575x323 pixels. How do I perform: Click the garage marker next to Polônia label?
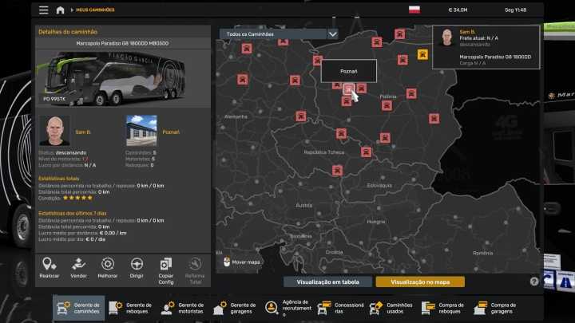click(x=387, y=106)
